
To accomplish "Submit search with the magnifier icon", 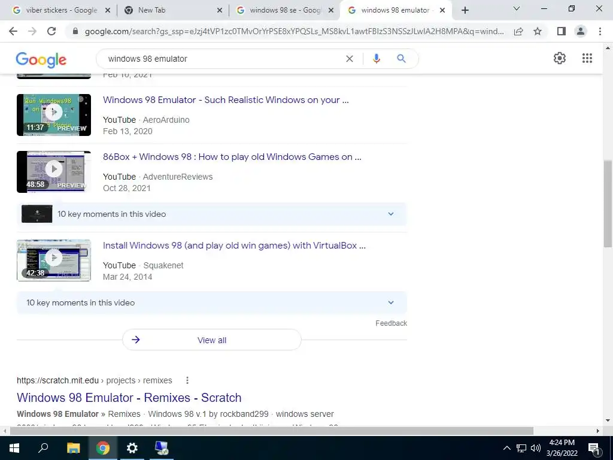I will (401, 59).
